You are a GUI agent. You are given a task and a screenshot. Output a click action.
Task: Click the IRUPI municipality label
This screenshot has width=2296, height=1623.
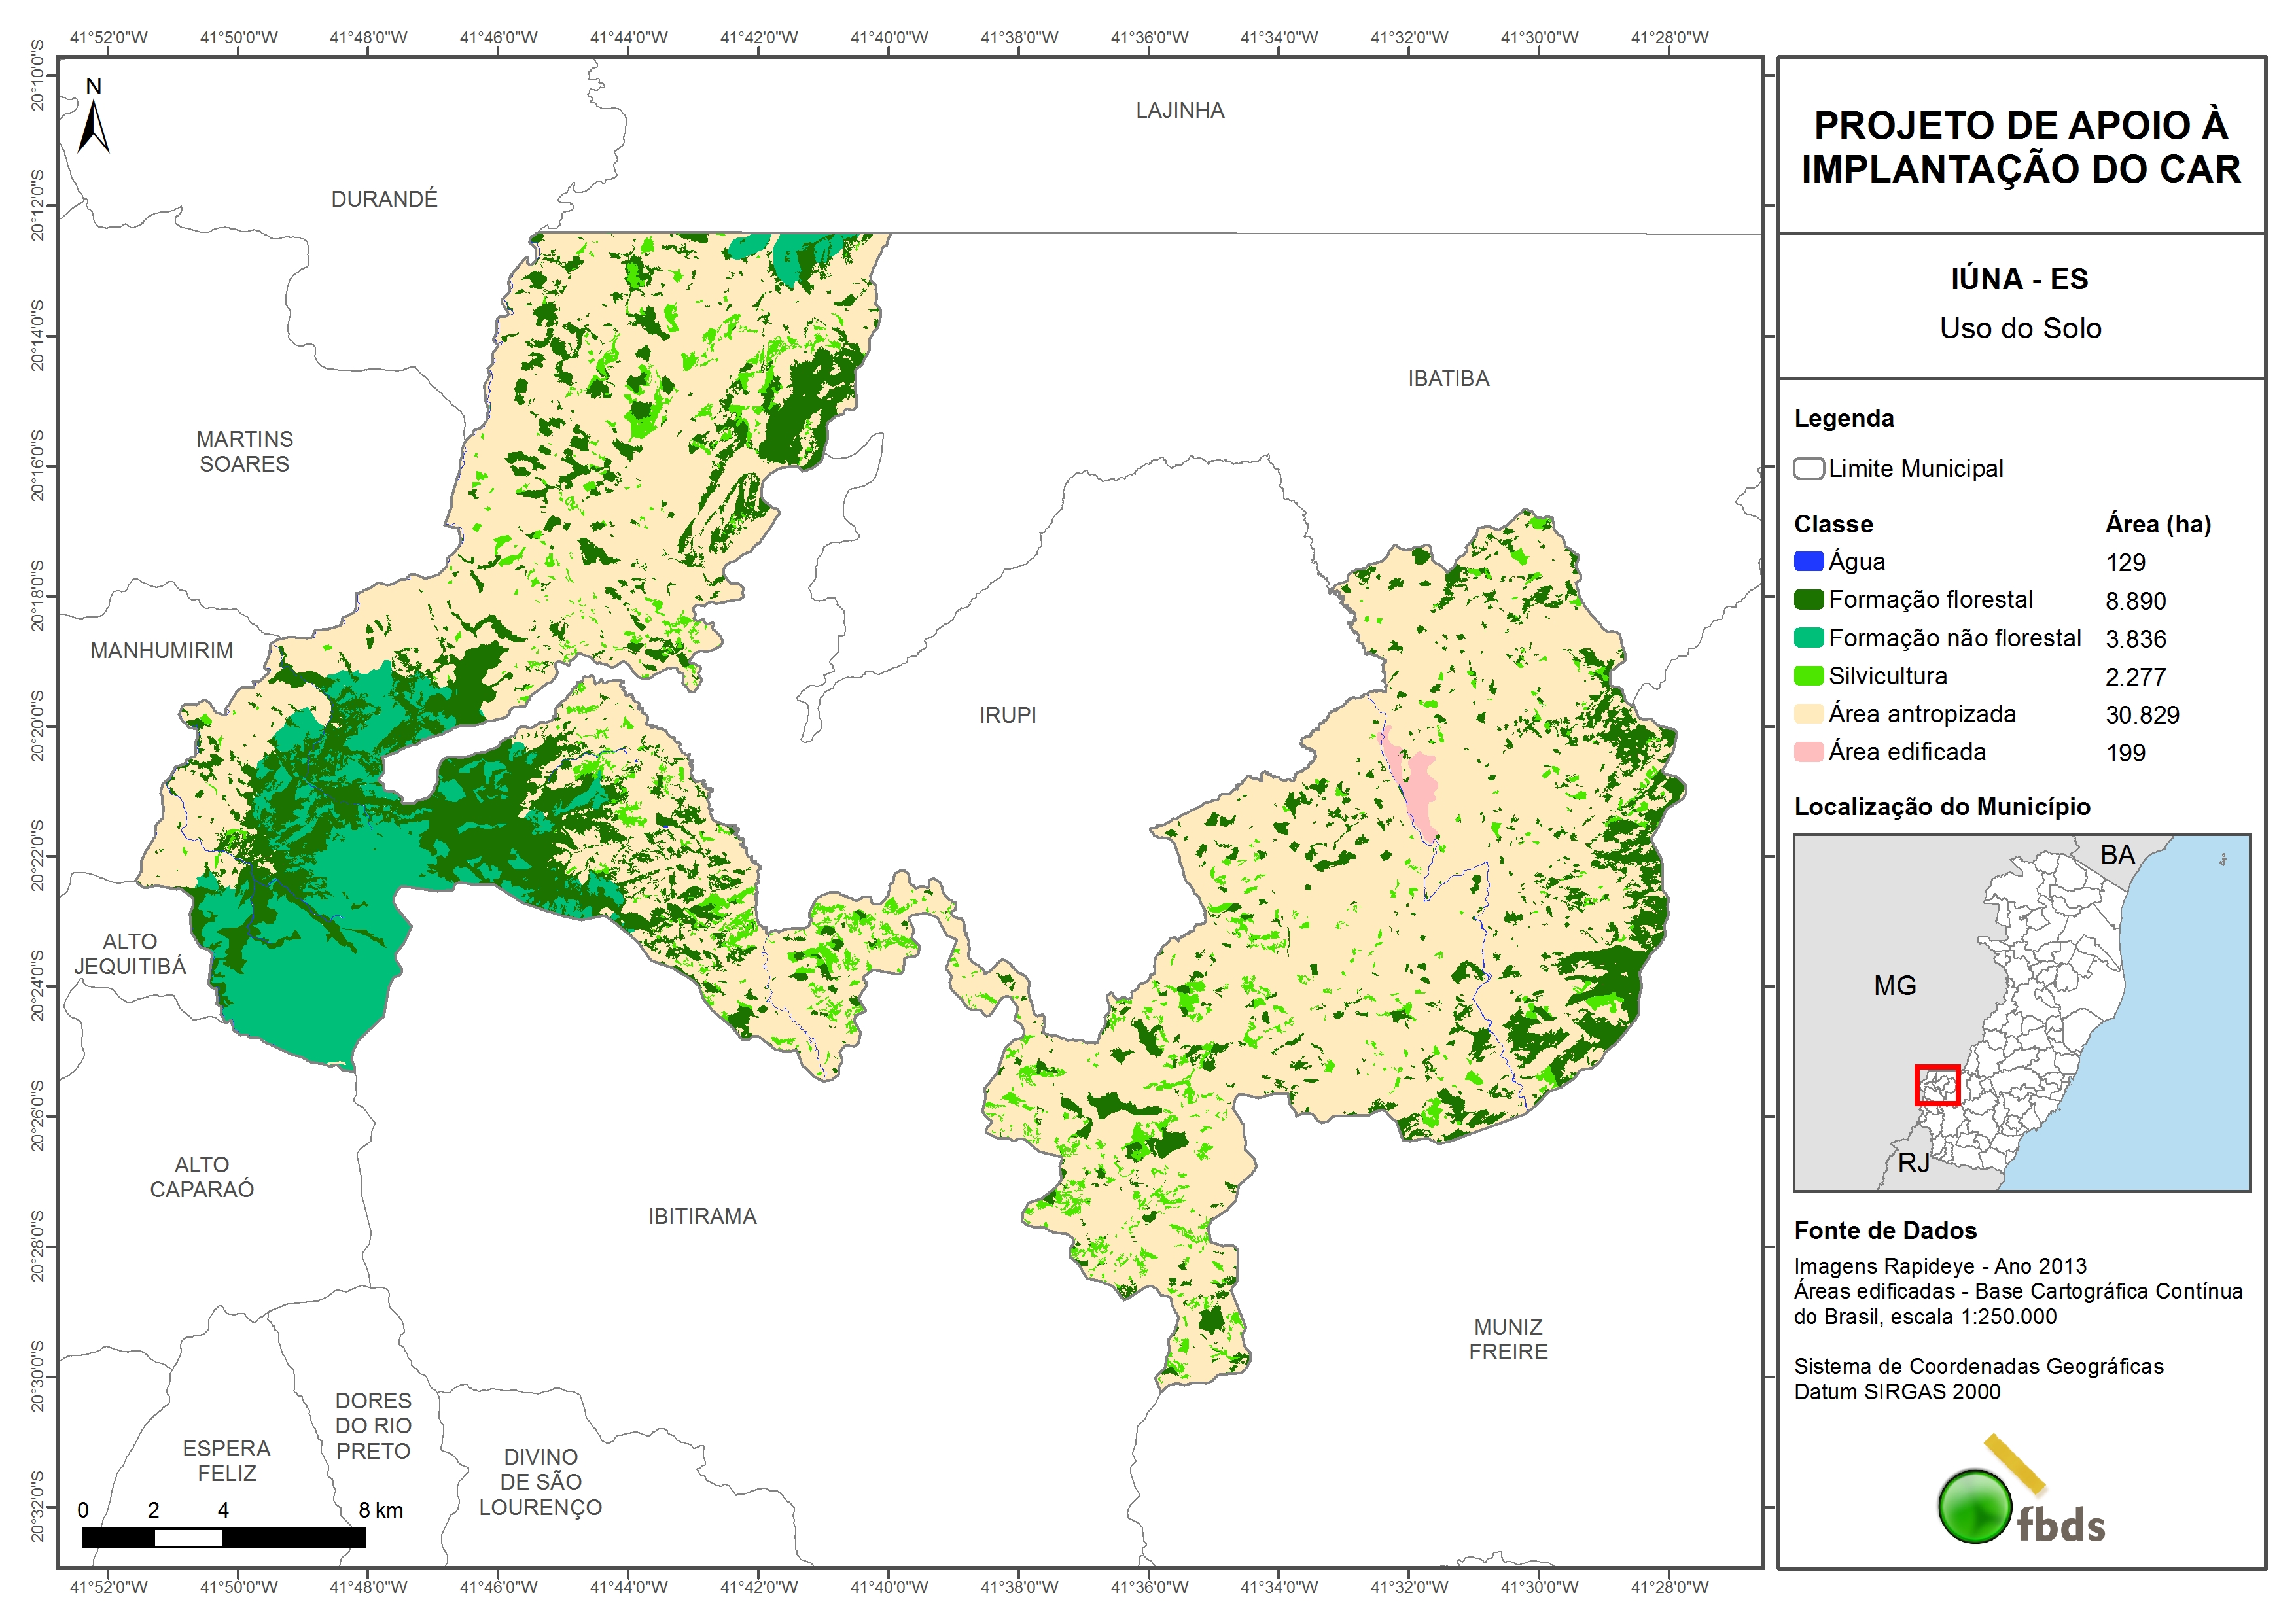pyautogui.click(x=1007, y=715)
